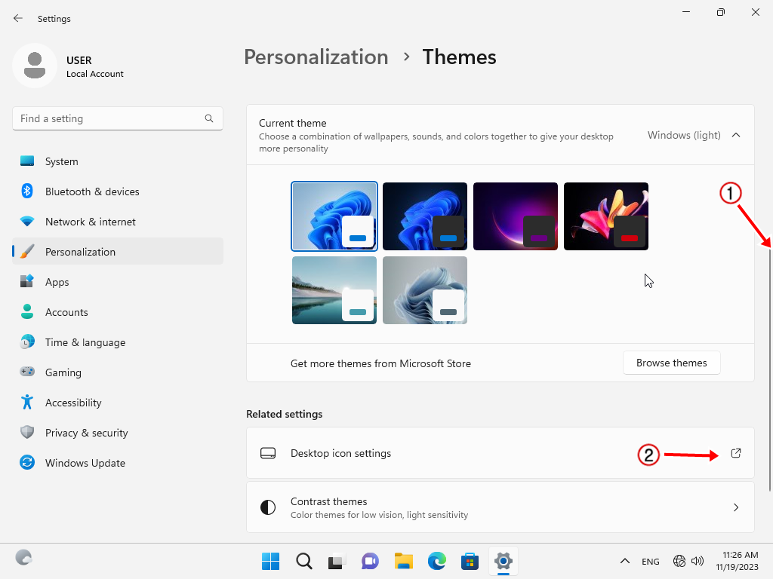
Task: Open Contrast themes settings
Action: click(x=500, y=507)
